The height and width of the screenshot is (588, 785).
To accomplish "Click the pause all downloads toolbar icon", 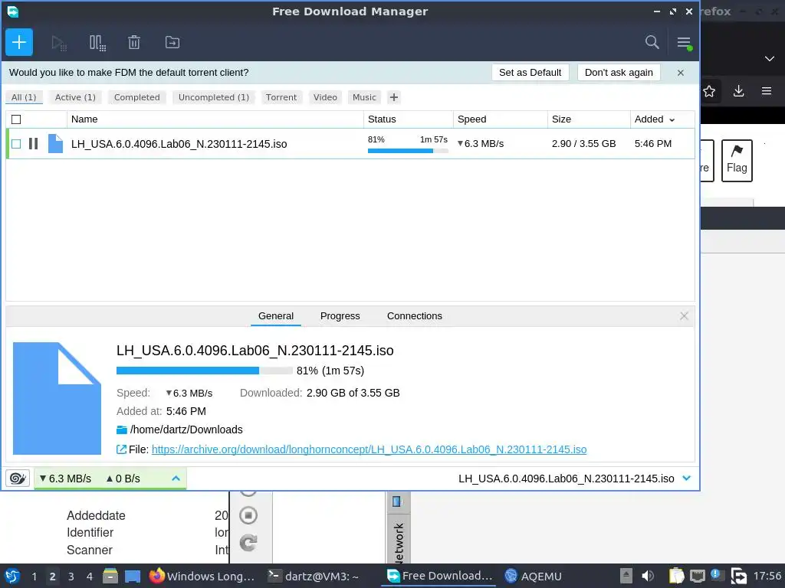I will coord(97,43).
